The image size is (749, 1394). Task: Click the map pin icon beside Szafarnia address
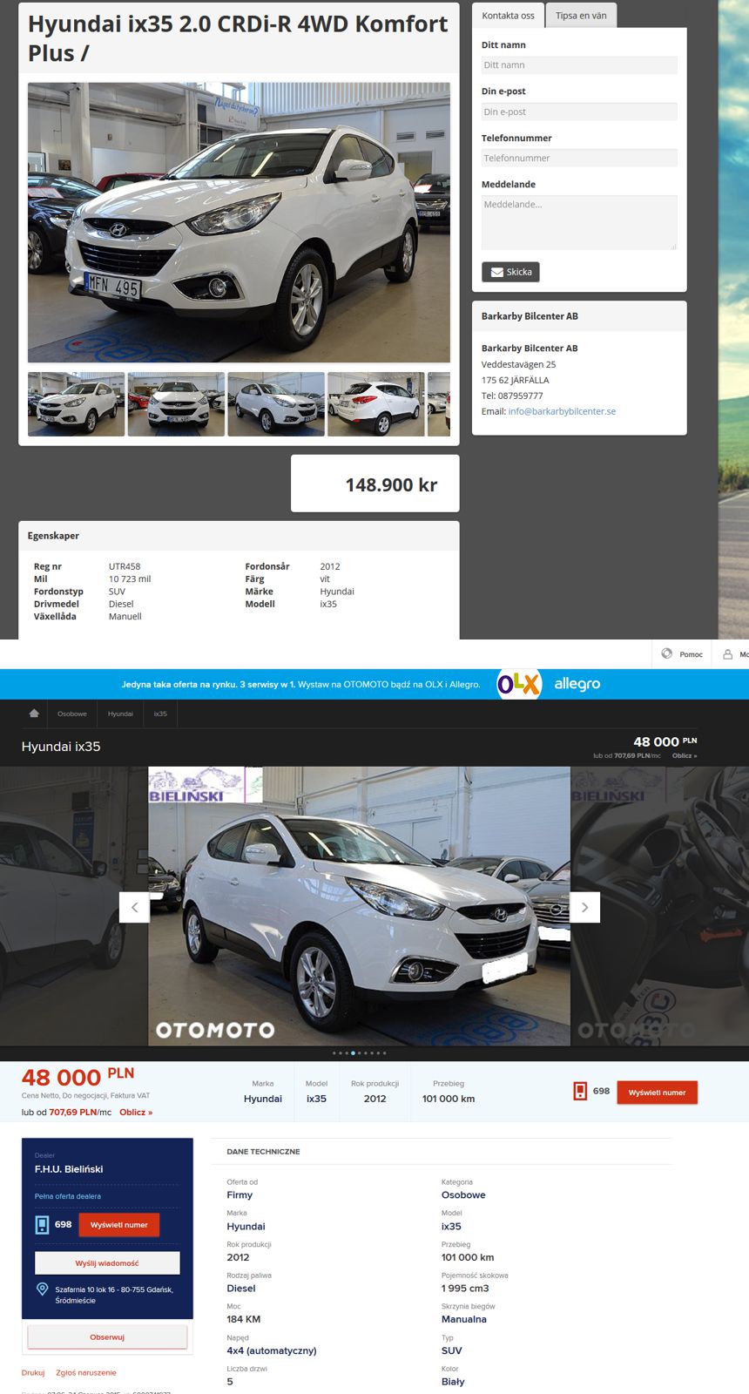pos(42,1289)
